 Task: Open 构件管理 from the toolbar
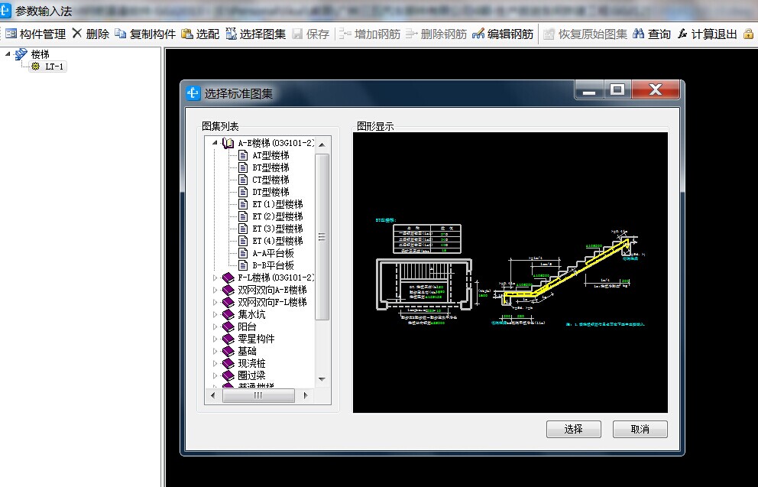36,34
